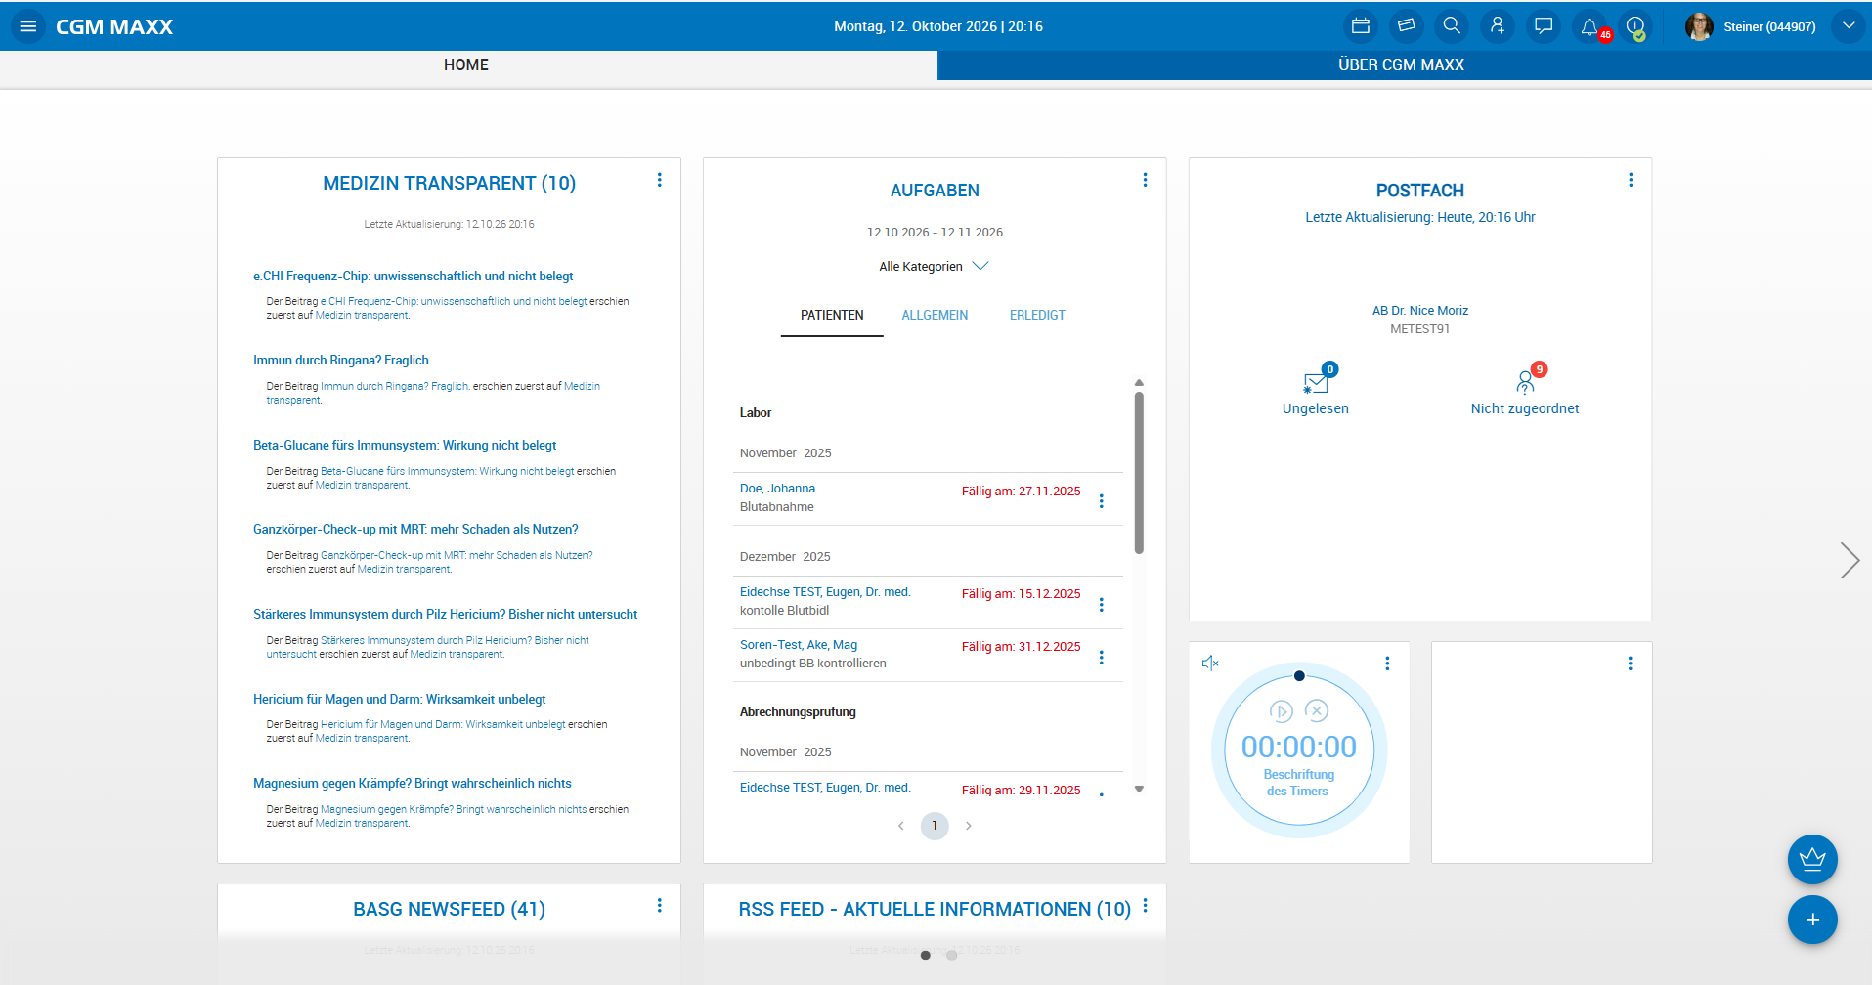Open the calendar icon in header
The width and height of the screenshot is (1872, 985).
[1360, 26]
